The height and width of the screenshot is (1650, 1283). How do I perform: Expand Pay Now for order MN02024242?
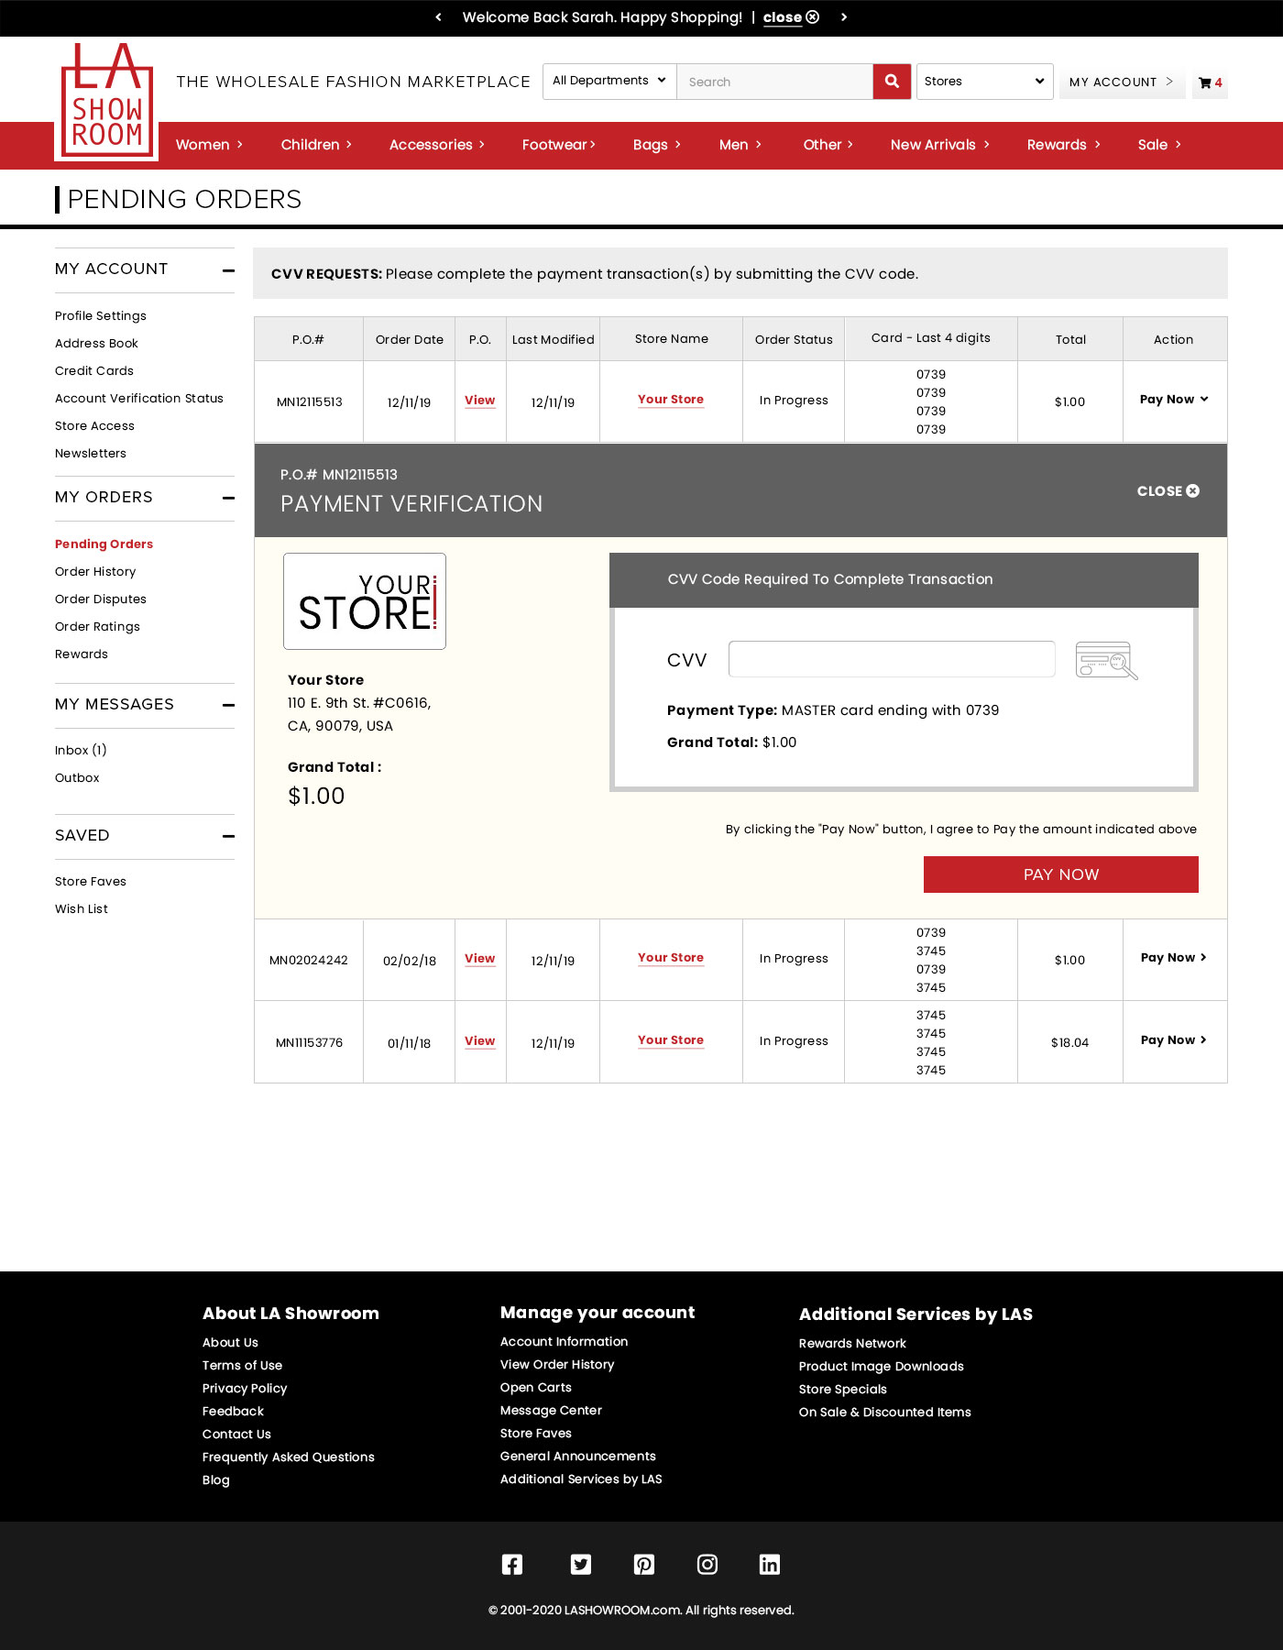[x=1173, y=958]
